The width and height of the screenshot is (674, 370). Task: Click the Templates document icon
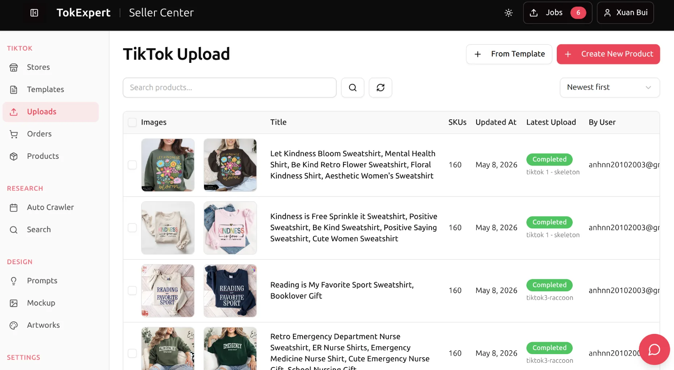[14, 90]
